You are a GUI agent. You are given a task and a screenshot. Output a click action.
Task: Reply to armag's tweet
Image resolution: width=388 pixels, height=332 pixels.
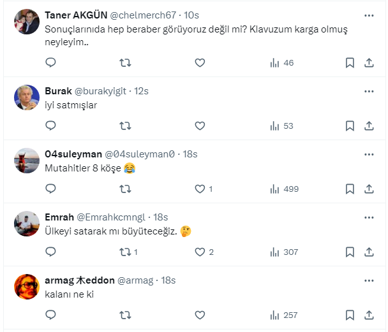pos(51,315)
